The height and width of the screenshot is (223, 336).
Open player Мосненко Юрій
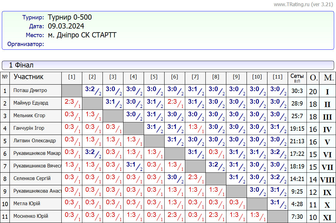pyautogui.click(x=31, y=216)
